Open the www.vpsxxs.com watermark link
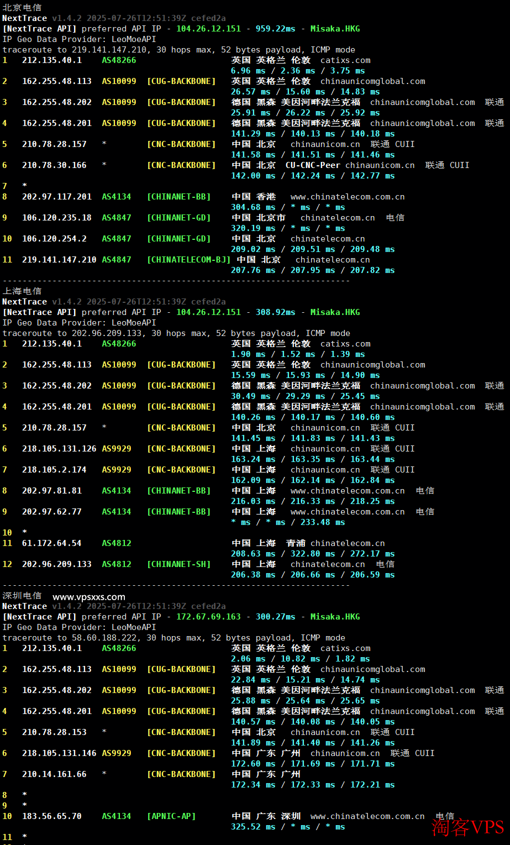Image resolution: width=510 pixels, height=845 pixels. [x=89, y=597]
